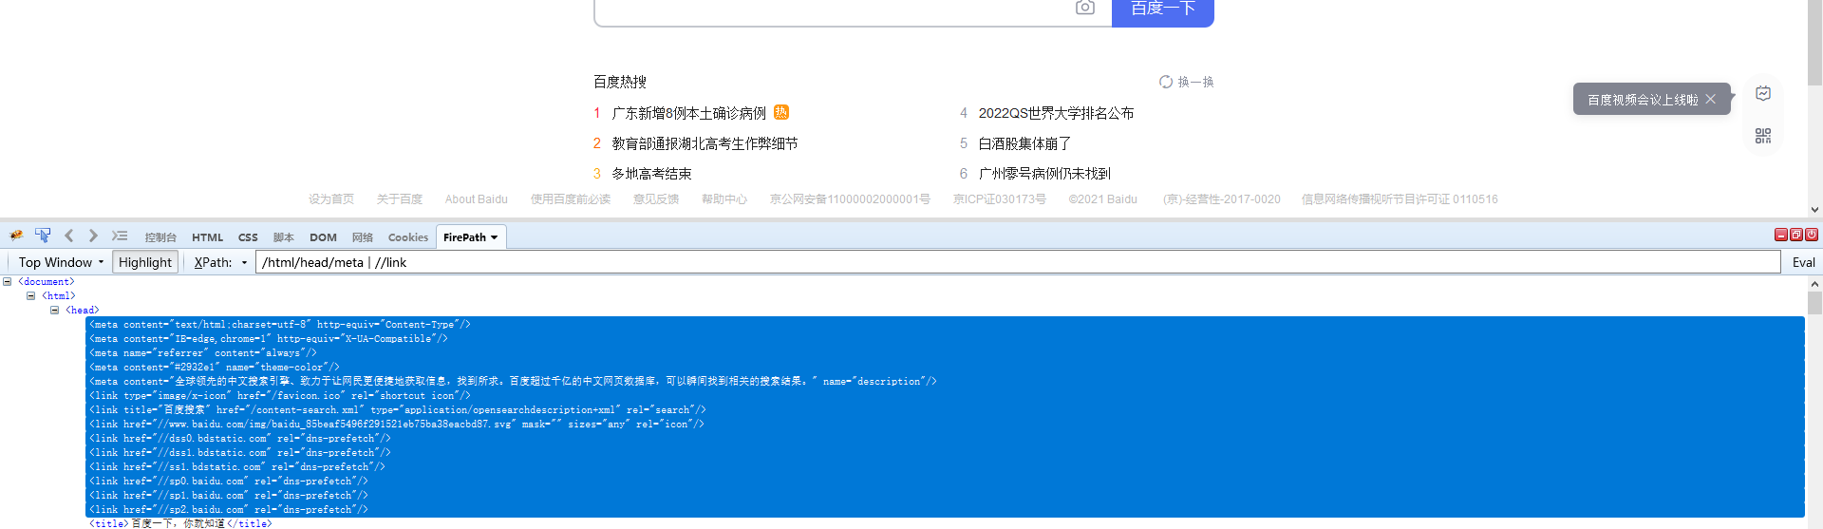Screen dimensions: 1823x529
Task: Switch to the 网络 tab
Action: point(363,237)
